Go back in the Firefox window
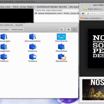The image size is (104, 104). tap(83, 14)
